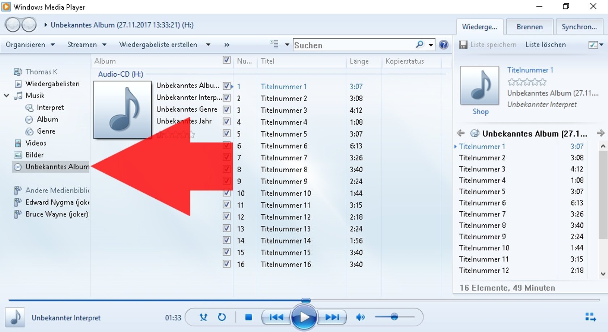Collapse the Musik tree node
The width and height of the screenshot is (608, 332).
click(6, 95)
